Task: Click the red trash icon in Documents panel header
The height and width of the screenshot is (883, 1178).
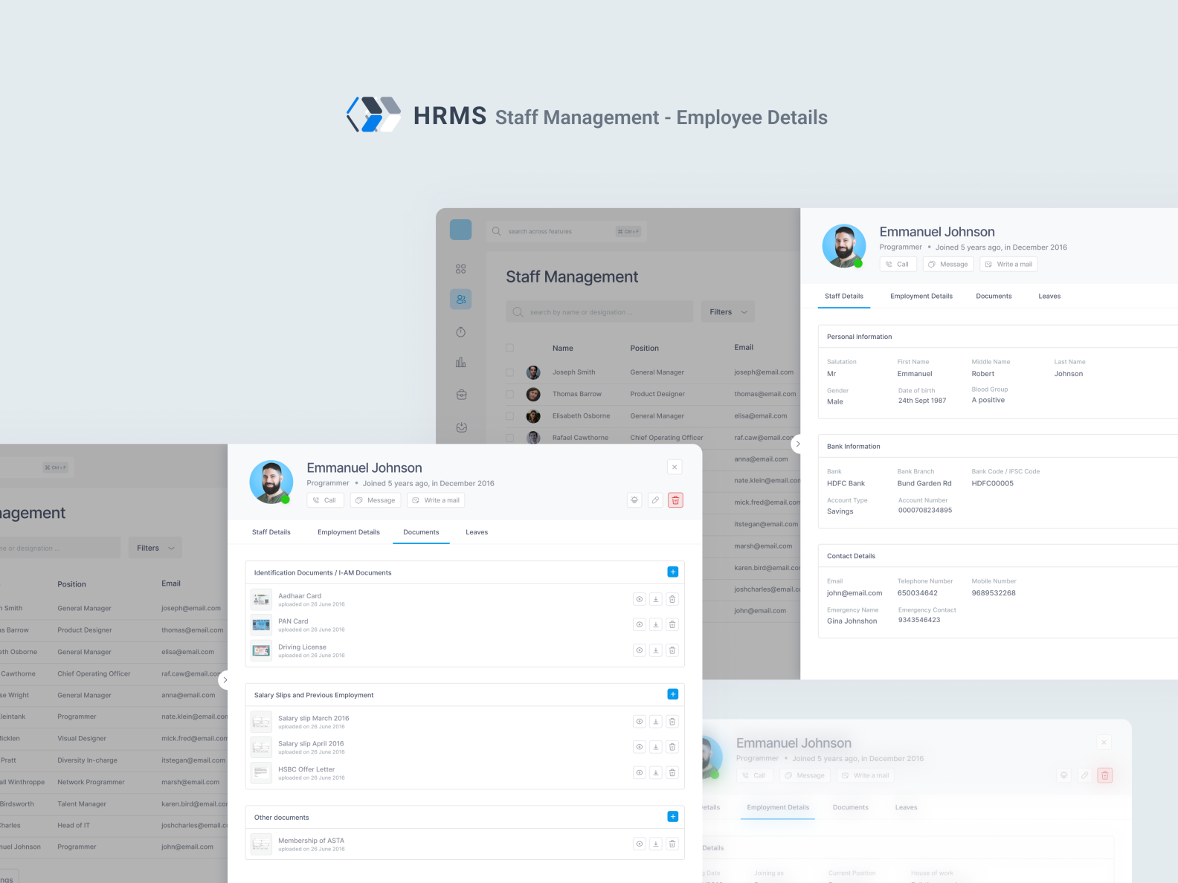Action: pyautogui.click(x=675, y=500)
